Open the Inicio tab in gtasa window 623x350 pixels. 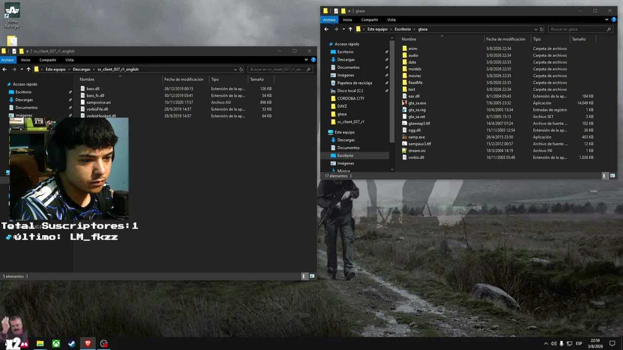[x=347, y=20]
